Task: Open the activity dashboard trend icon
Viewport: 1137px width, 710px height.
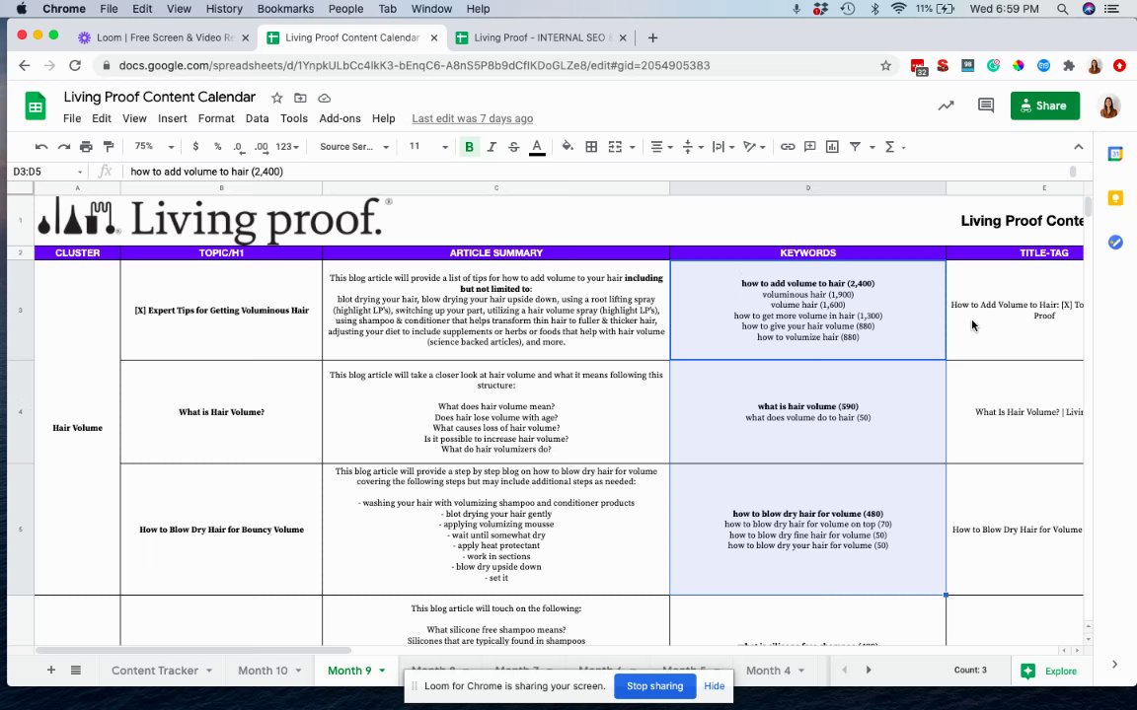Action: 946,106
